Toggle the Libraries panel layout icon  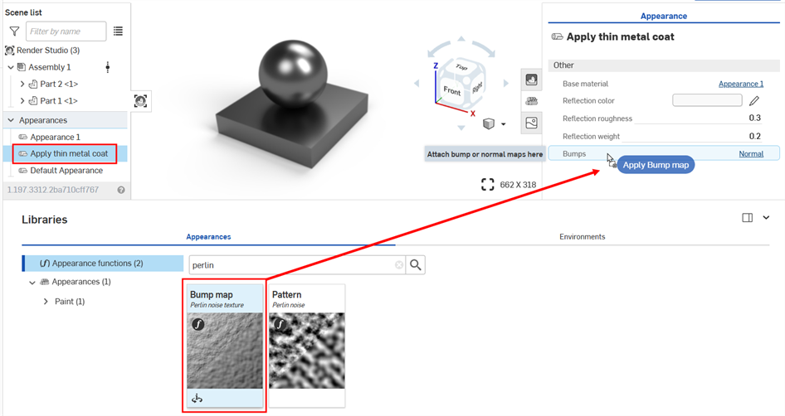[x=747, y=218]
